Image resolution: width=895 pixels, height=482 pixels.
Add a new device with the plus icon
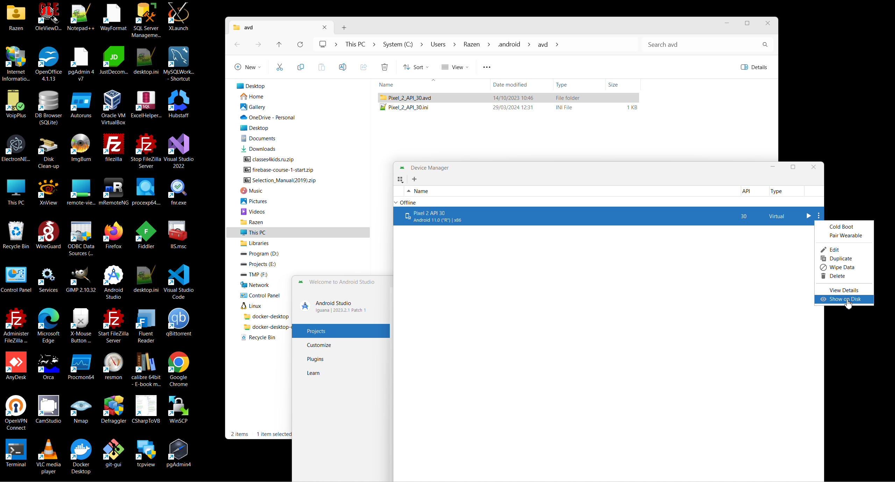click(414, 179)
